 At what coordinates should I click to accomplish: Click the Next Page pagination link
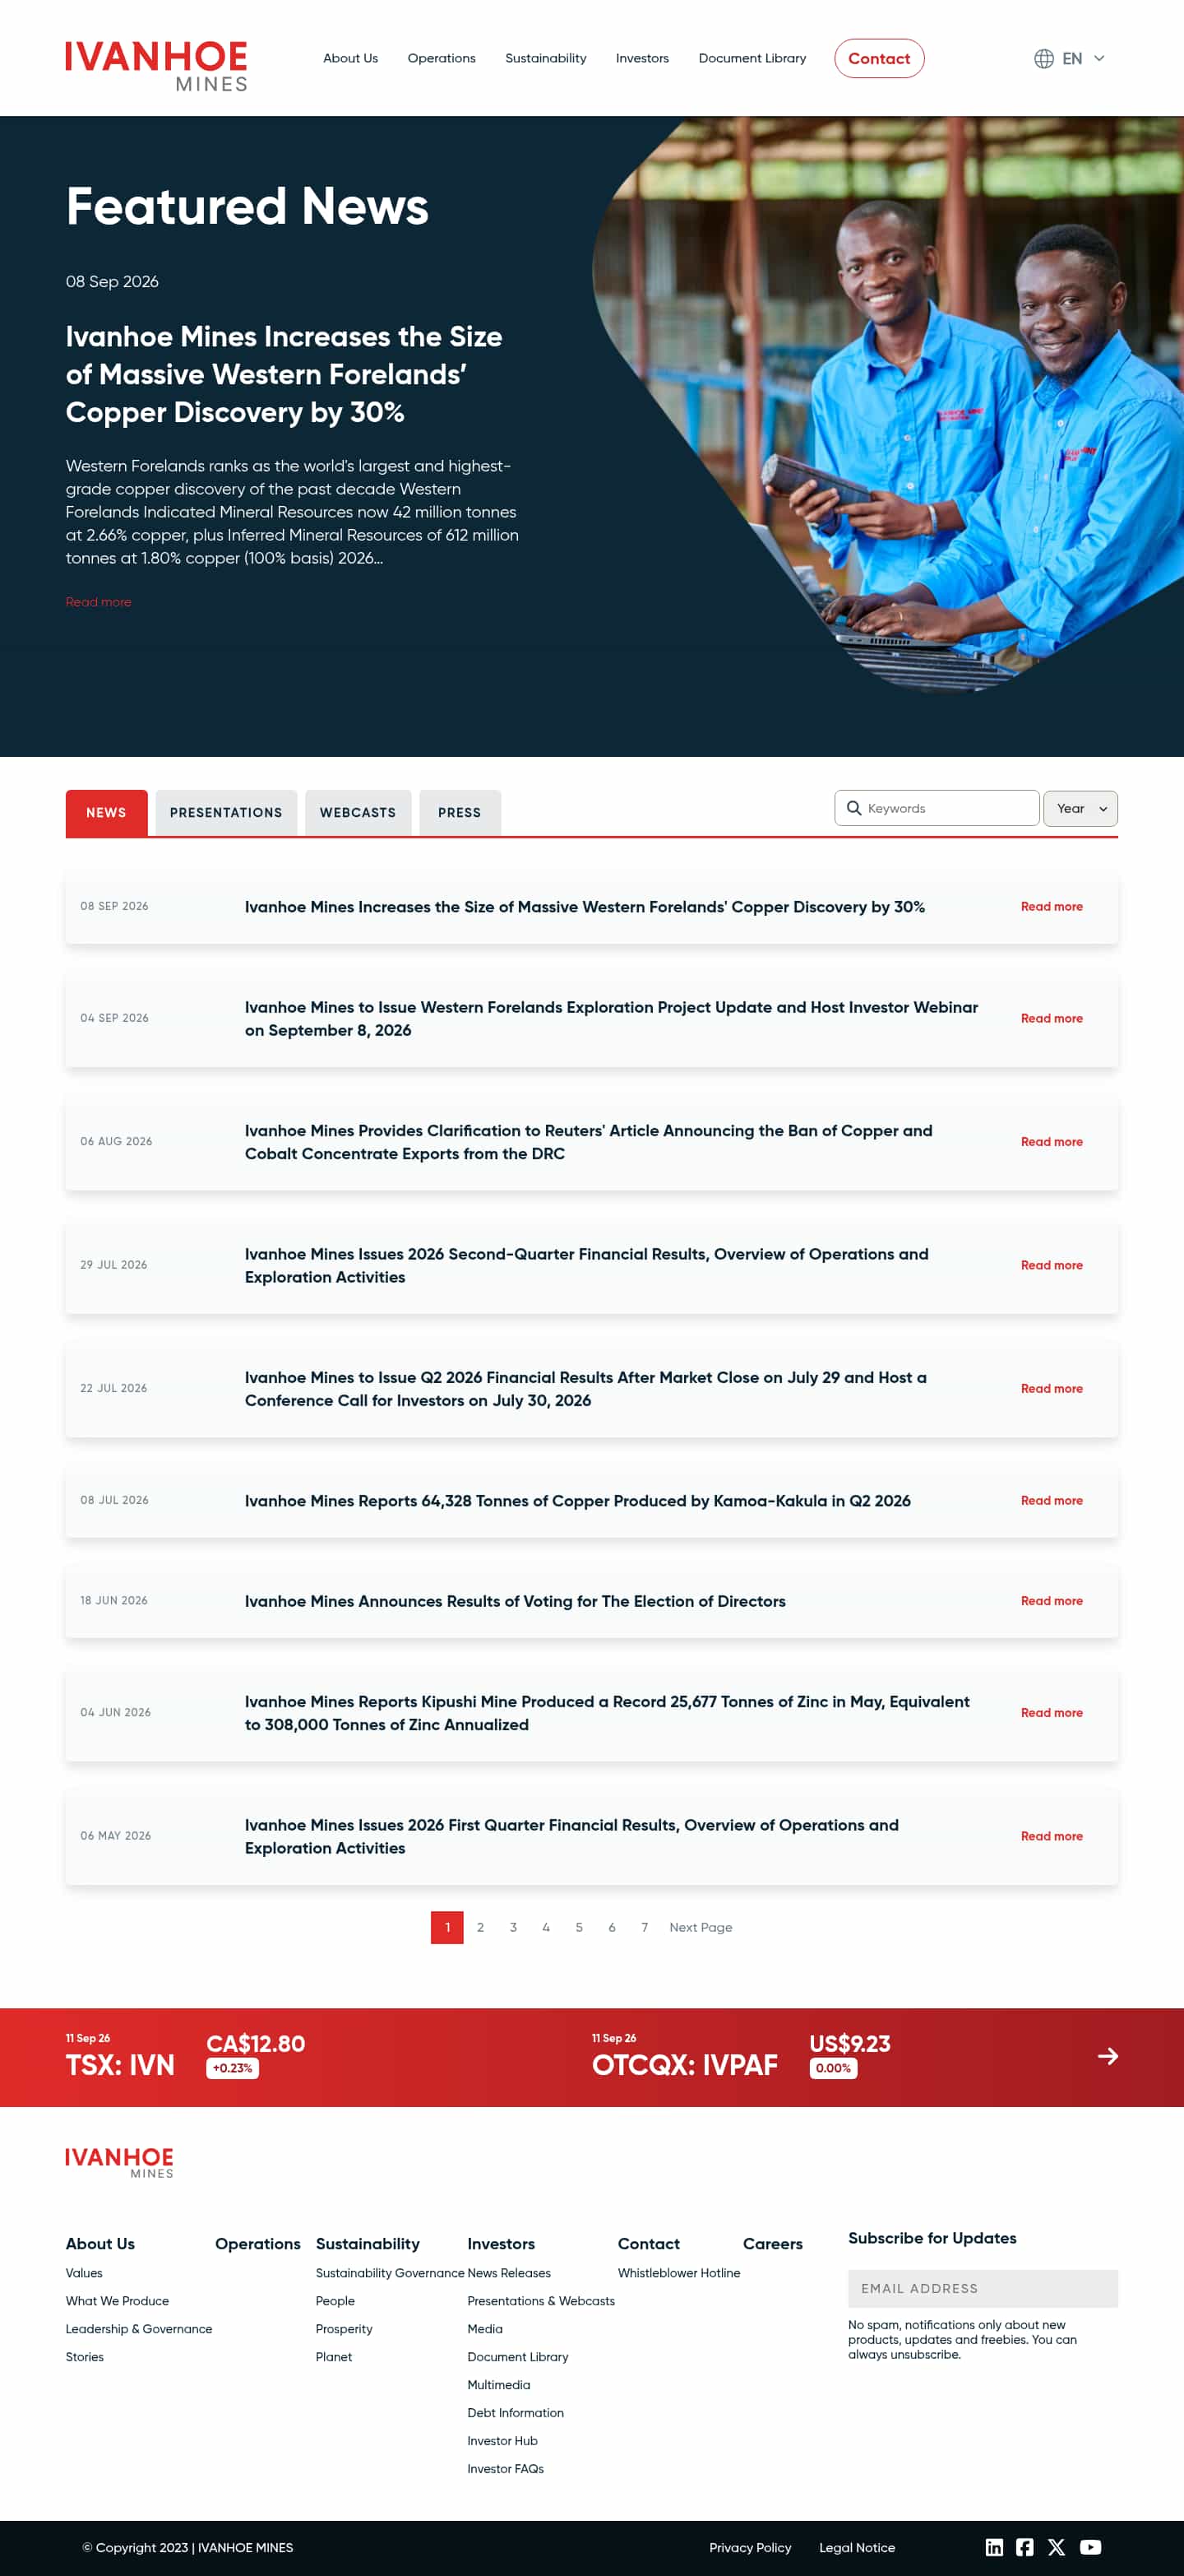coord(701,1928)
